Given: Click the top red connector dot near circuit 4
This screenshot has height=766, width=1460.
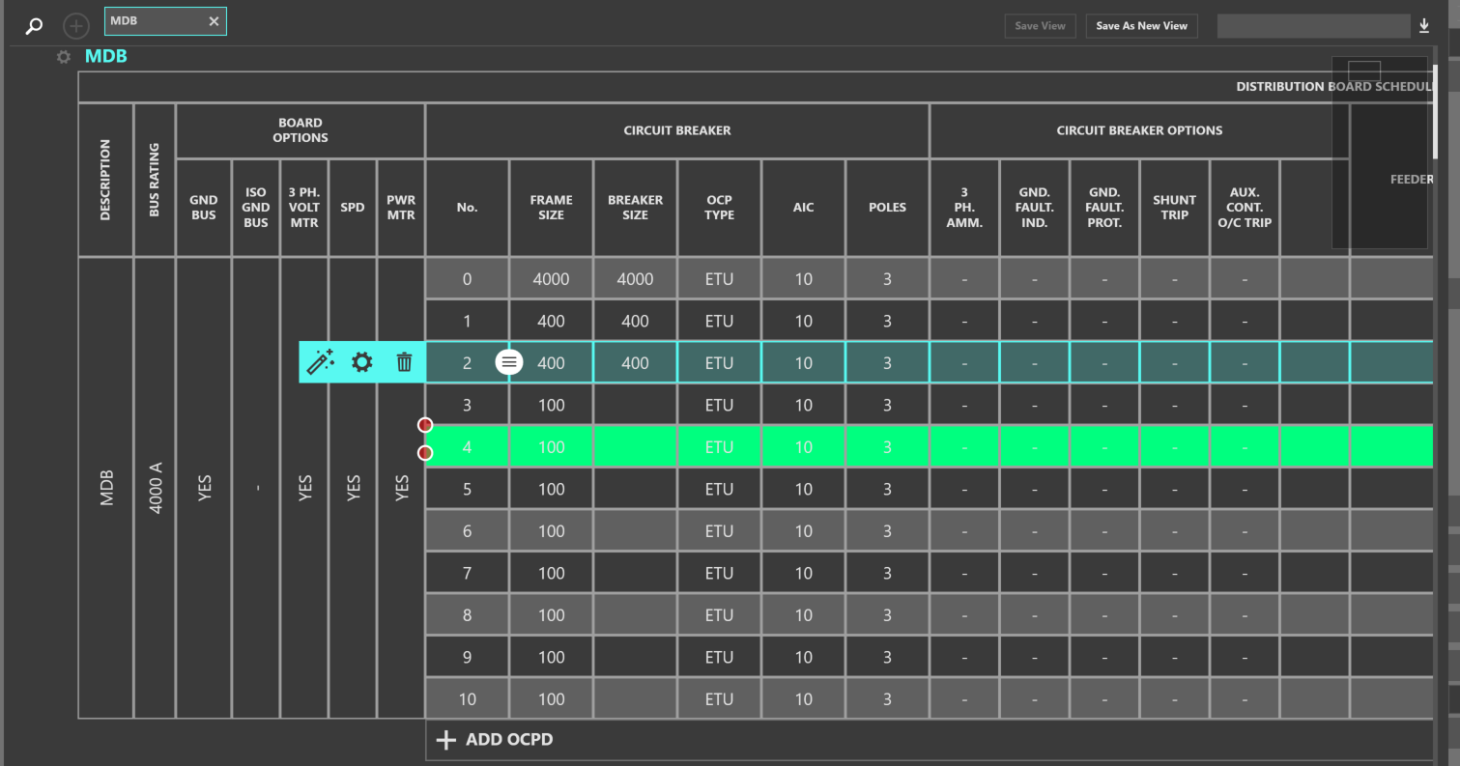Looking at the screenshot, I should (x=425, y=424).
